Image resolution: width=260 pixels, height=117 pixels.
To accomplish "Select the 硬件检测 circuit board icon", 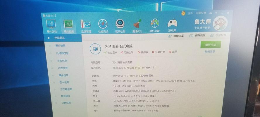I will (68, 24).
